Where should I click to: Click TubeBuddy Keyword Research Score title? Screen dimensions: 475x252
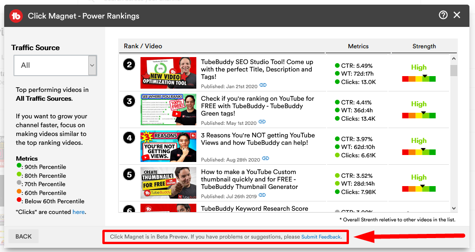coord(254,208)
